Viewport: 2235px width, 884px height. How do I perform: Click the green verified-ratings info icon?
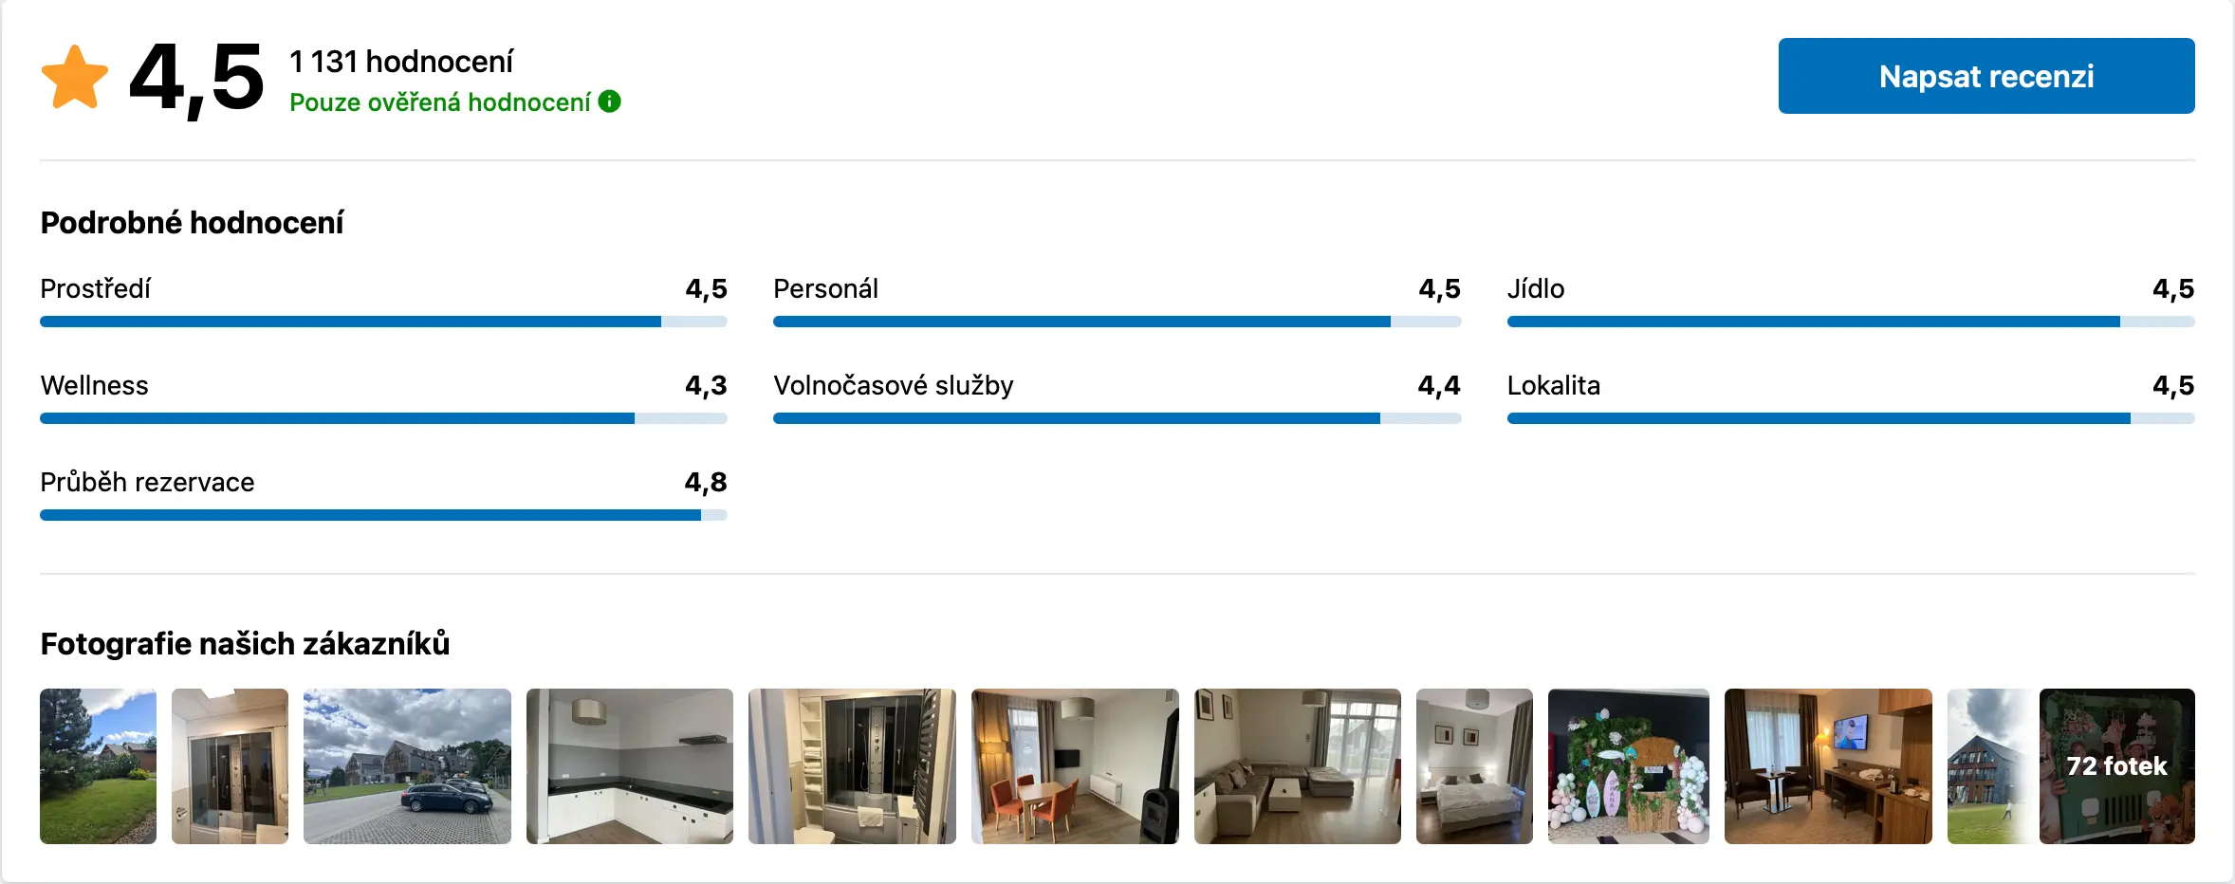tap(610, 101)
